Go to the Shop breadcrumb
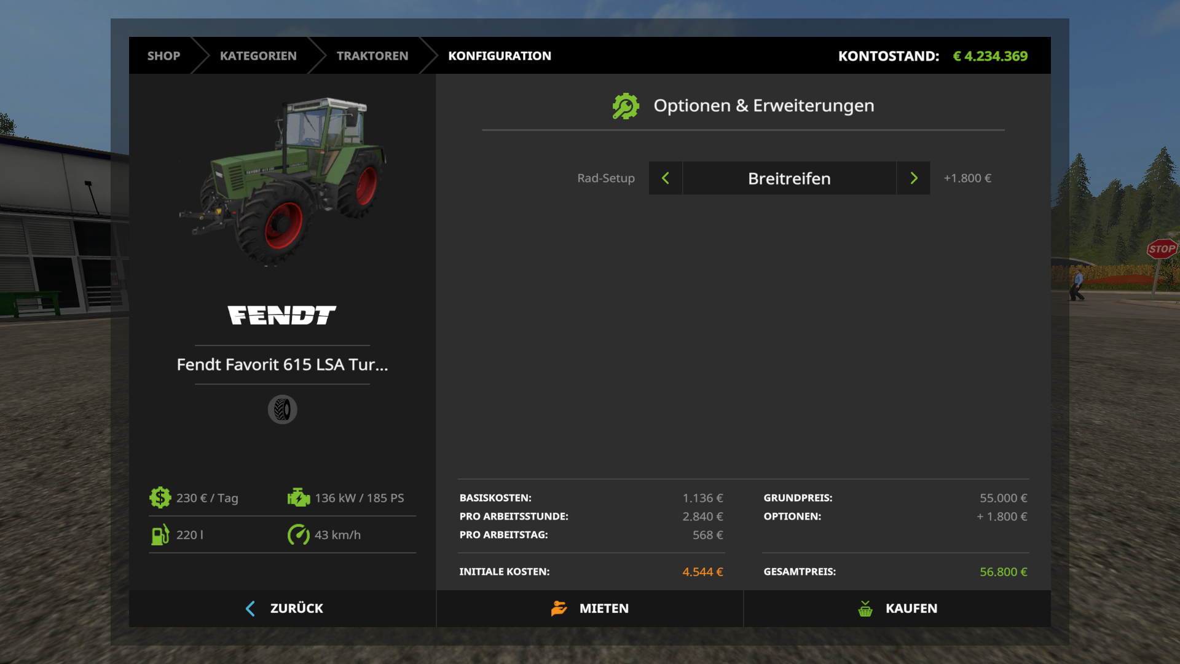 [x=163, y=56]
